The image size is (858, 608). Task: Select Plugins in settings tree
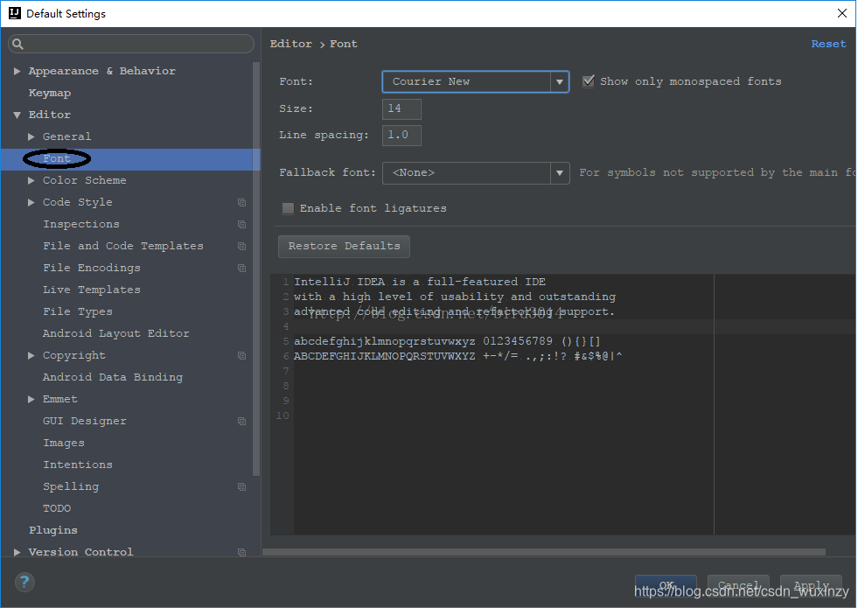pos(53,531)
